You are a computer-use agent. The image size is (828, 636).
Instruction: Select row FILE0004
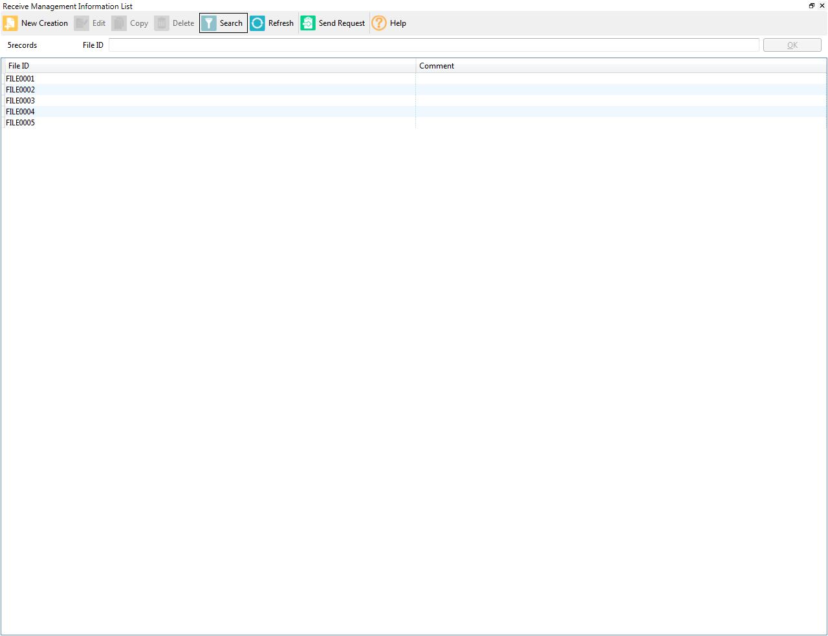414,112
